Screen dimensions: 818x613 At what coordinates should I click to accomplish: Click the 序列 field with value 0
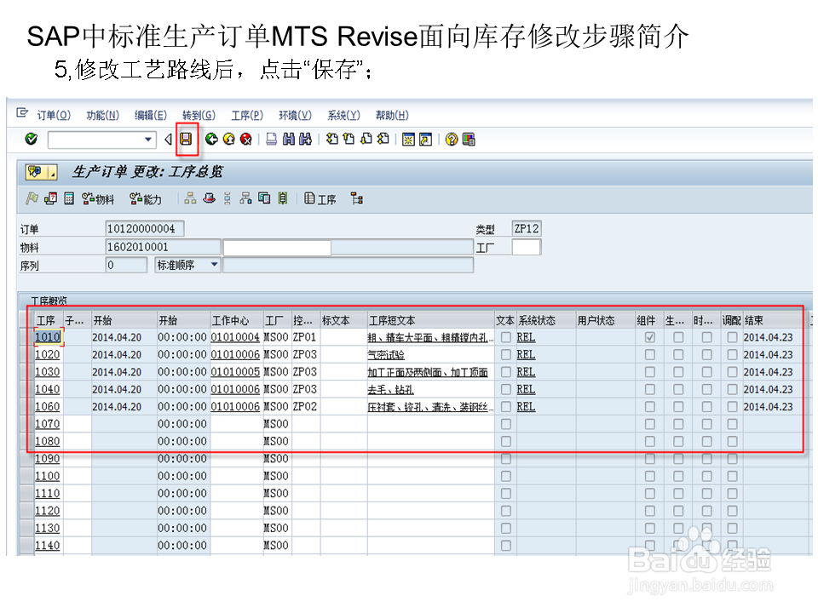coord(126,265)
